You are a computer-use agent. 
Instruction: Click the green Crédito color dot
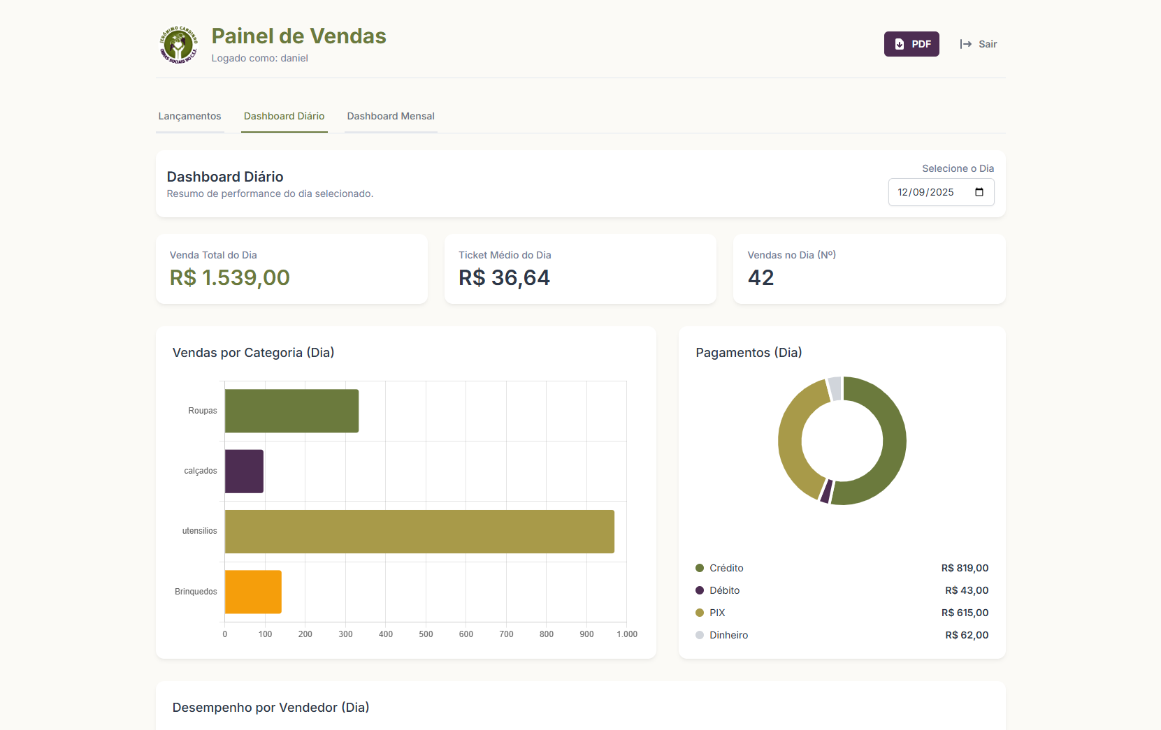coord(699,568)
